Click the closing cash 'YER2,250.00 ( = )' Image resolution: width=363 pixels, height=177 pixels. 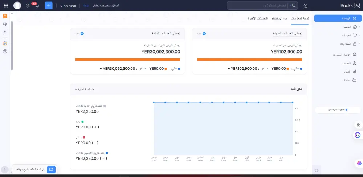click(91, 159)
